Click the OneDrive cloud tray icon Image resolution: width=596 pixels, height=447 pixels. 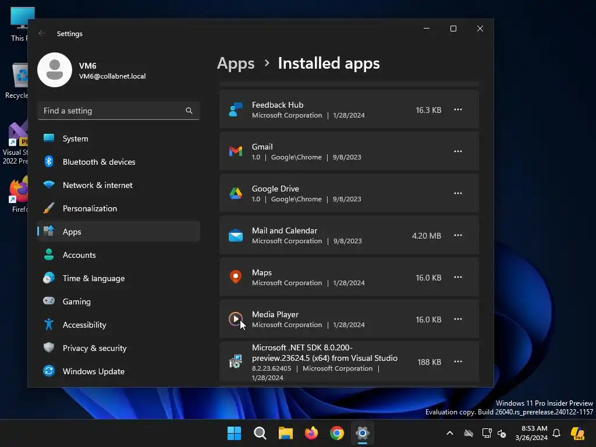click(x=469, y=433)
